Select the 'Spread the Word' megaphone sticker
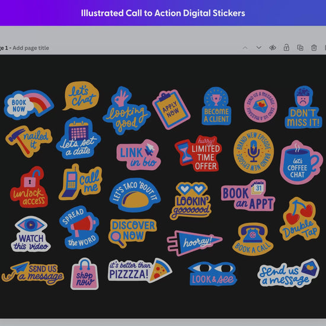The height and width of the screenshot is (326, 326). tap(79, 227)
